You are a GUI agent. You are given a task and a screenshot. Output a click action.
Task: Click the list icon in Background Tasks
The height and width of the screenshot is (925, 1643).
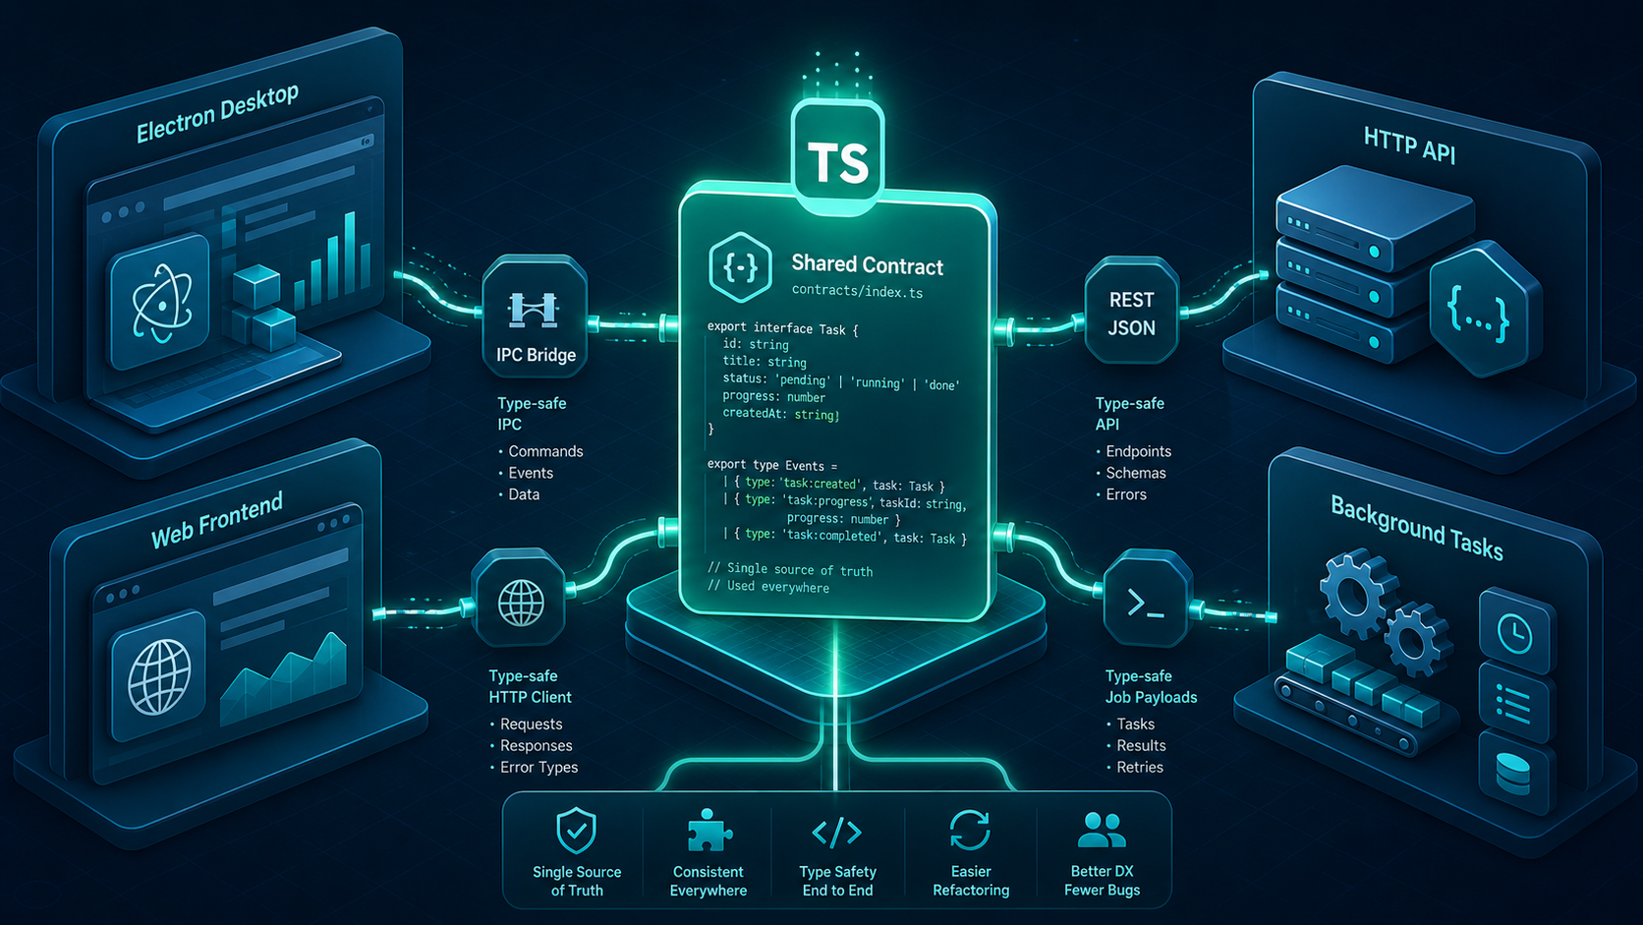coord(1513,704)
